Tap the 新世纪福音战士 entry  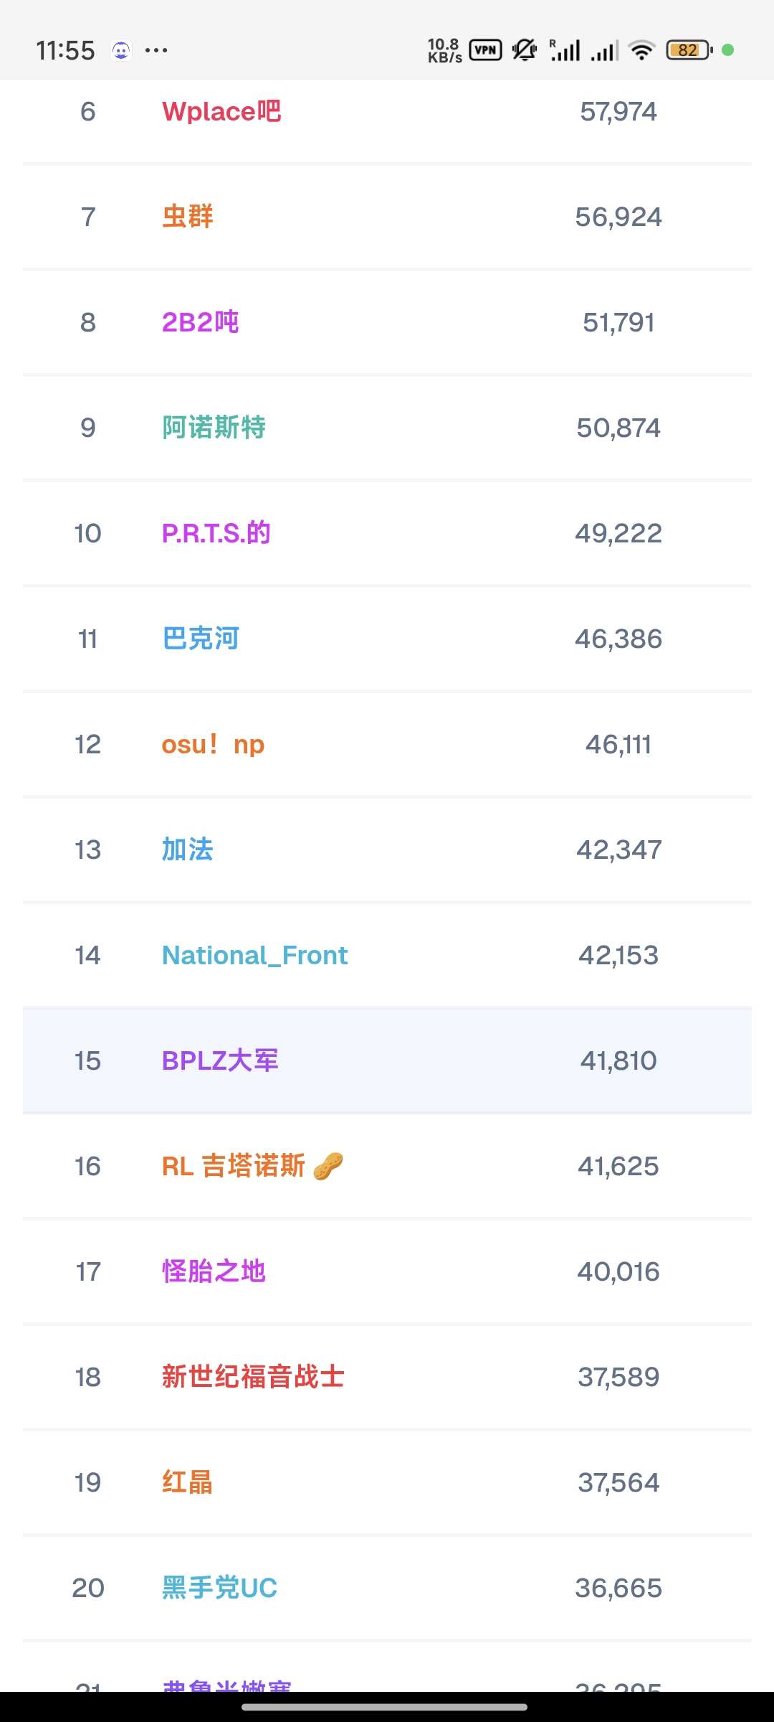253,1377
